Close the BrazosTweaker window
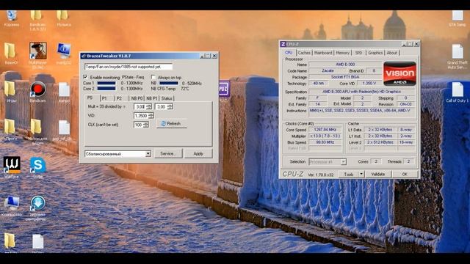Screen dimensions: 470x264 point(214,56)
